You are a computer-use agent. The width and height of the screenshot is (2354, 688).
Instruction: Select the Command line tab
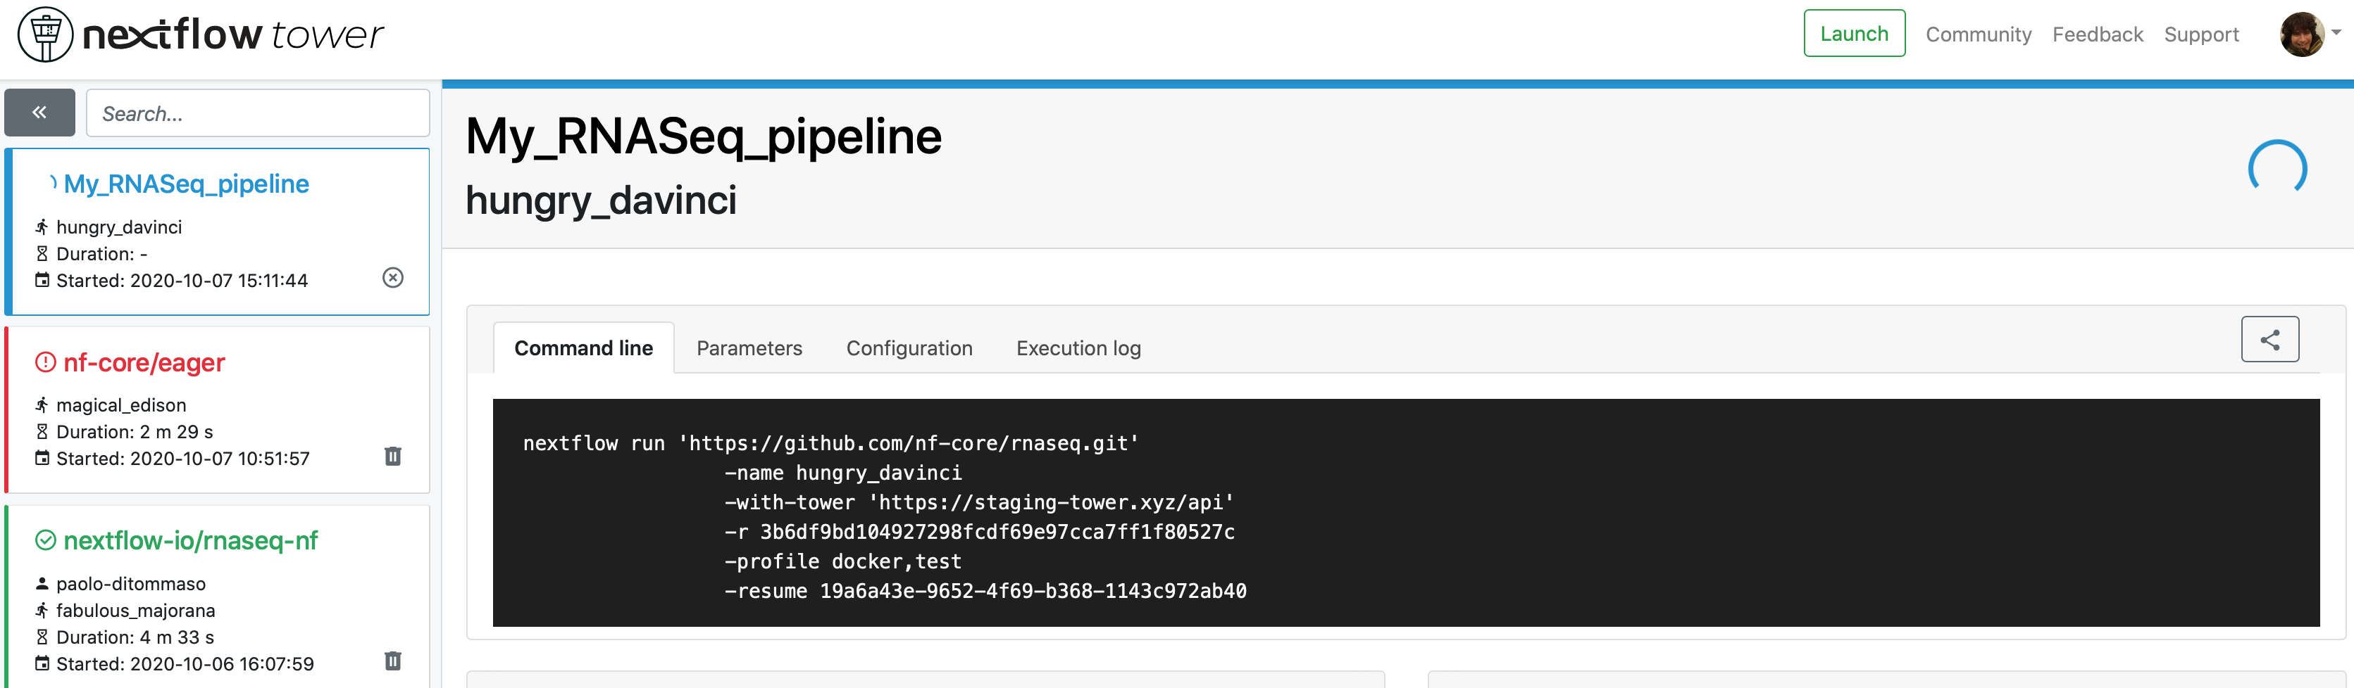(583, 348)
